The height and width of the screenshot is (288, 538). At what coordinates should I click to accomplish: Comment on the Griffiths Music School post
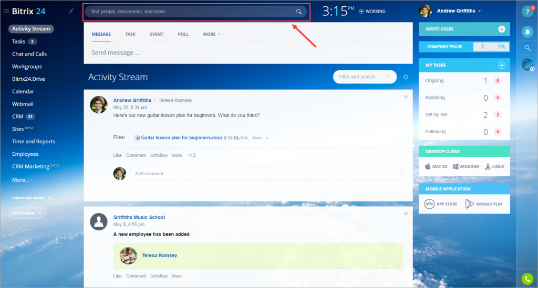(x=136, y=276)
